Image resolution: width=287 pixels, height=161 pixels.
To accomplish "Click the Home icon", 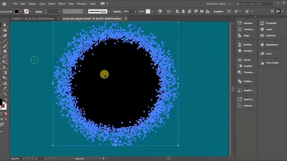I will point(4,4).
